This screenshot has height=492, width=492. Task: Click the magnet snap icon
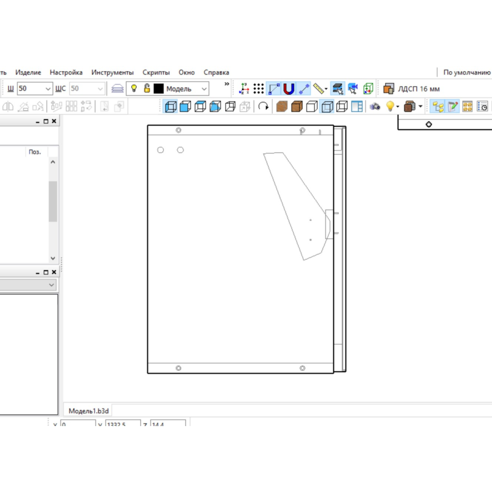[289, 89]
